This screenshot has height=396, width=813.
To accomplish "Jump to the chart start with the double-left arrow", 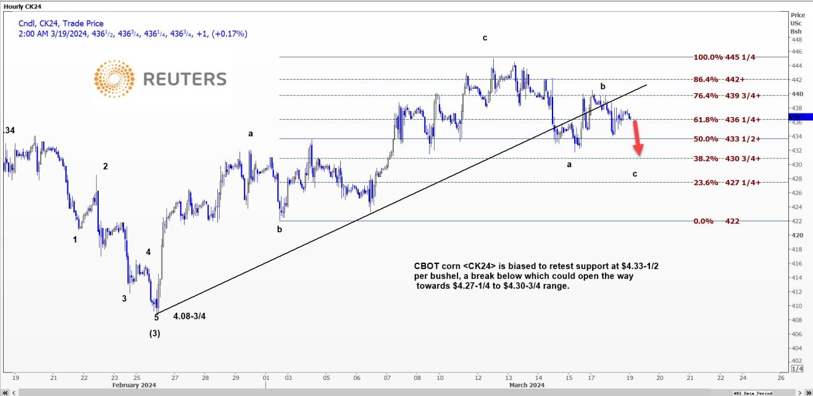I will point(6,392).
